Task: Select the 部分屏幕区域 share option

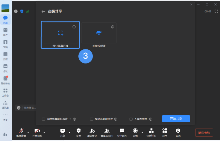Action: 60,35
